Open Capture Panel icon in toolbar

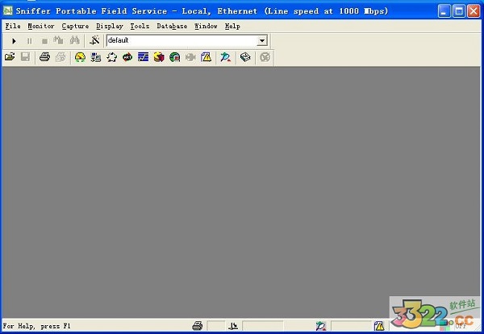click(226, 57)
